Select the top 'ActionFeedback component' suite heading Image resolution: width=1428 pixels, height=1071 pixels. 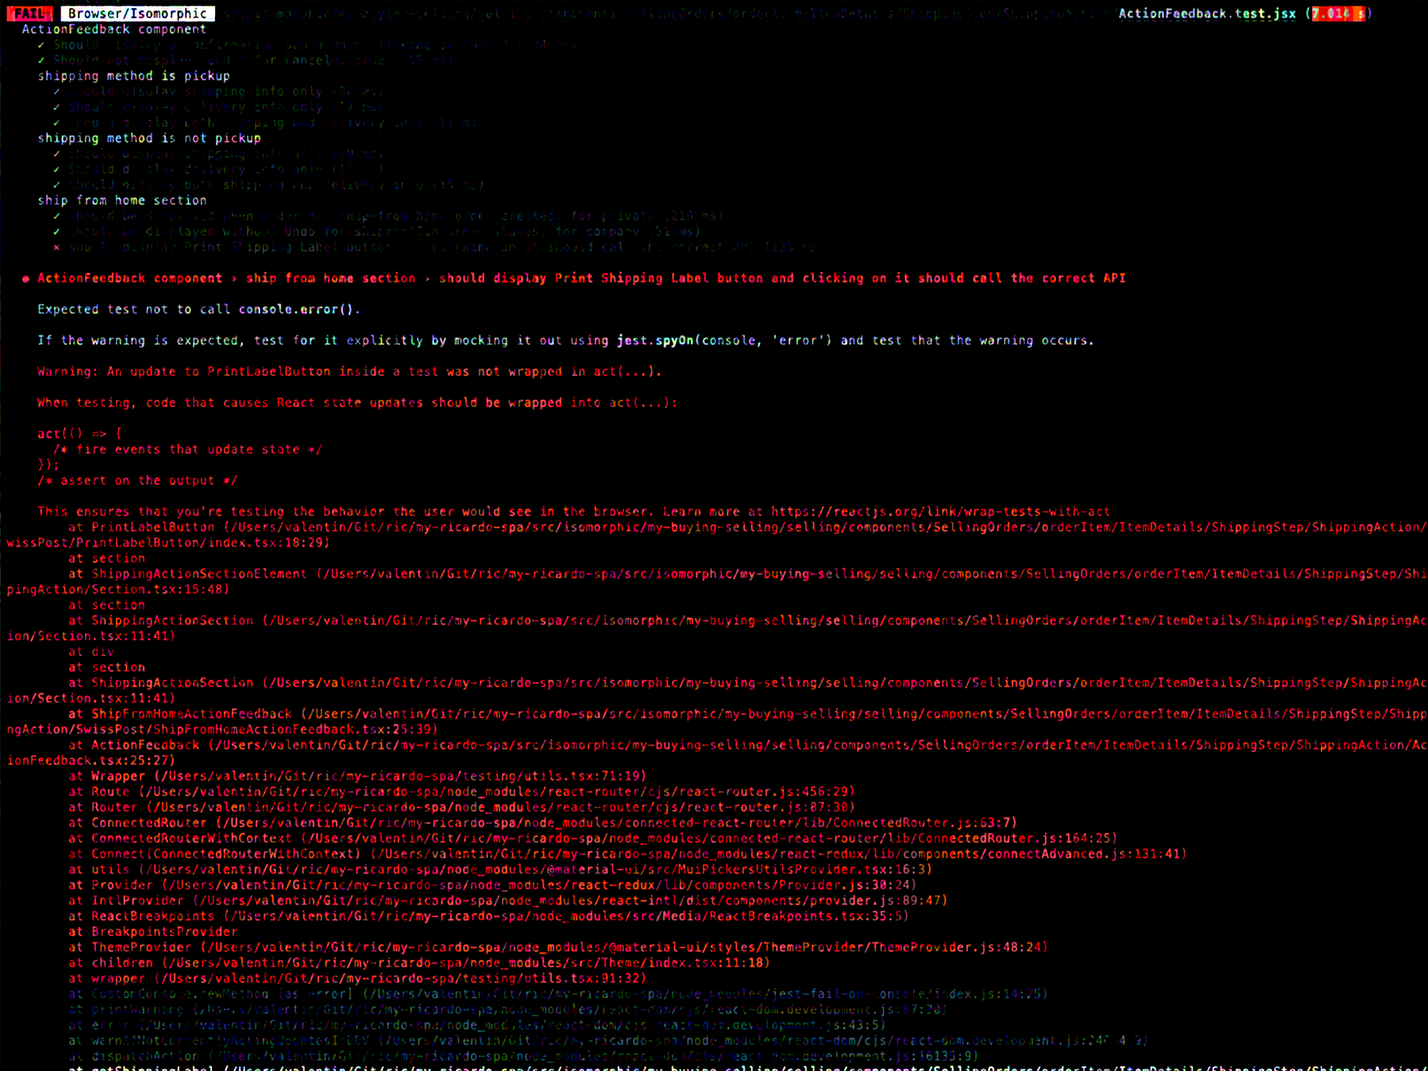pos(113,29)
